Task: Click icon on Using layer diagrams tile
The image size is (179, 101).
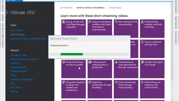Action: 63,82
